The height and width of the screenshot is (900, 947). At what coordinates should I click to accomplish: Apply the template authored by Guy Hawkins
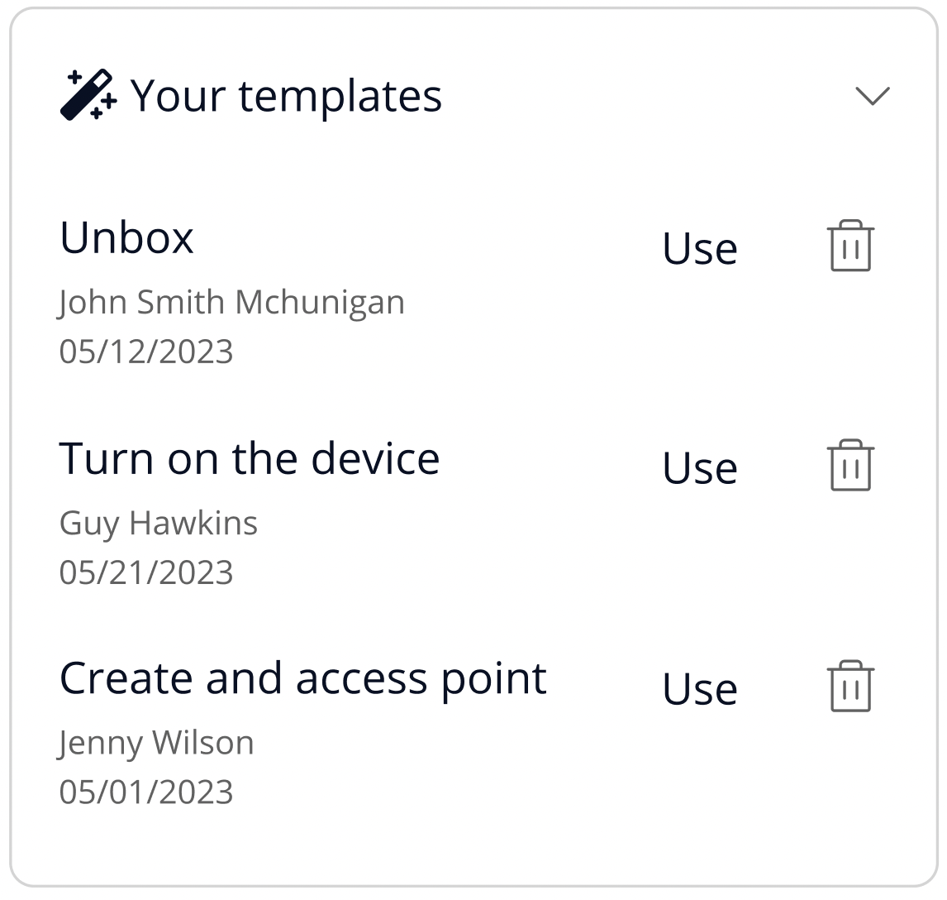click(x=700, y=468)
